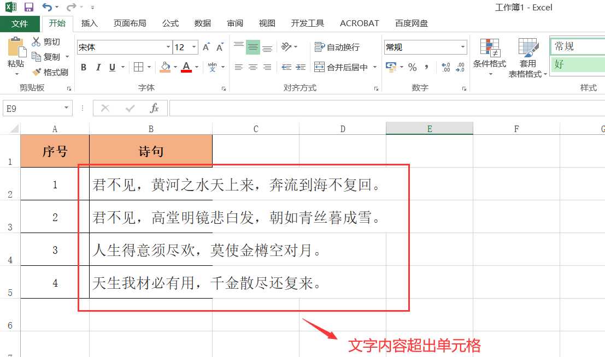Increase decimal places
The width and height of the screenshot is (605, 357).
tap(445, 67)
